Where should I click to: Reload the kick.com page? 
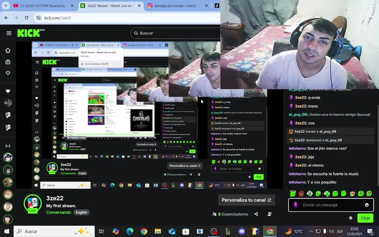27,18
